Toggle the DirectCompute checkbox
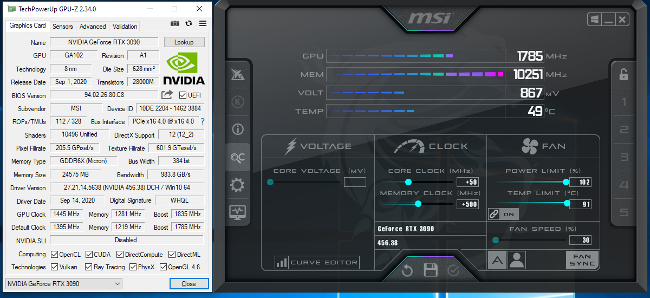 pos(120,255)
